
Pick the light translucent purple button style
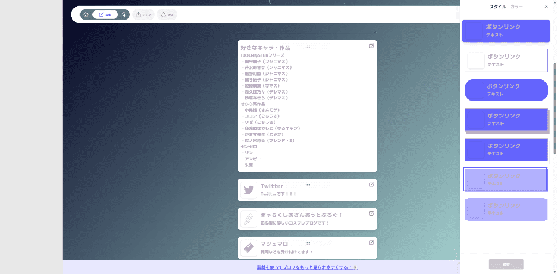(x=506, y=209)
